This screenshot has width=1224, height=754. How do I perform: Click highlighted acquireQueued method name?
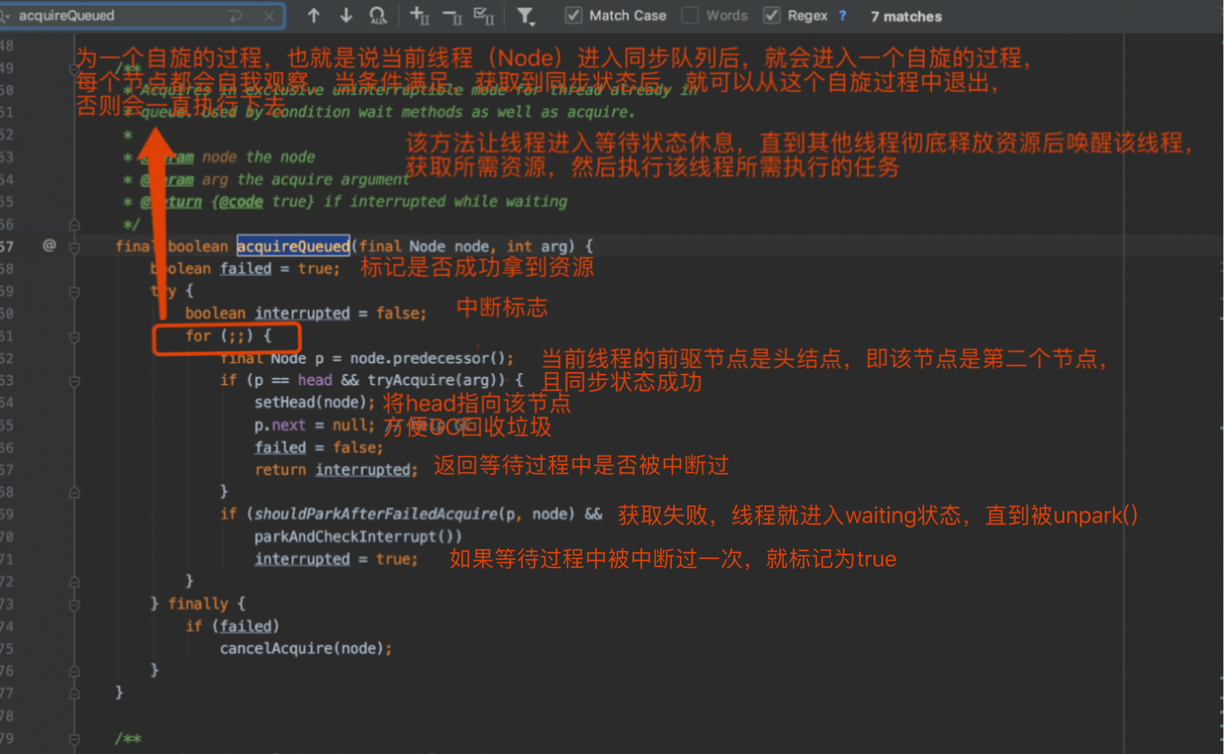coord(293,246)
